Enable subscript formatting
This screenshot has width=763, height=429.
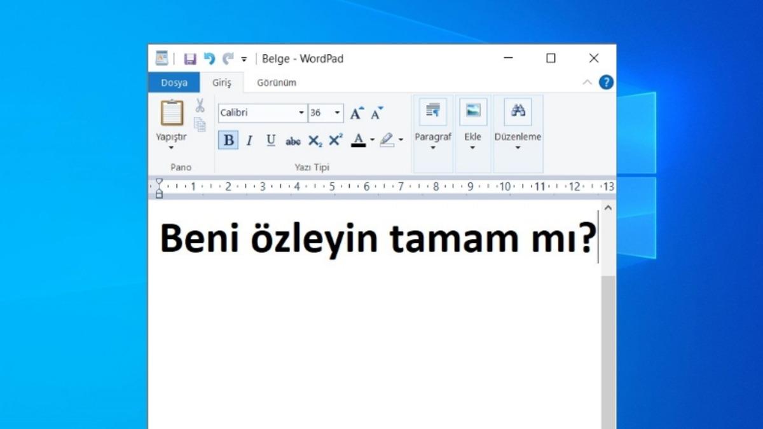[x=314, y=140]
